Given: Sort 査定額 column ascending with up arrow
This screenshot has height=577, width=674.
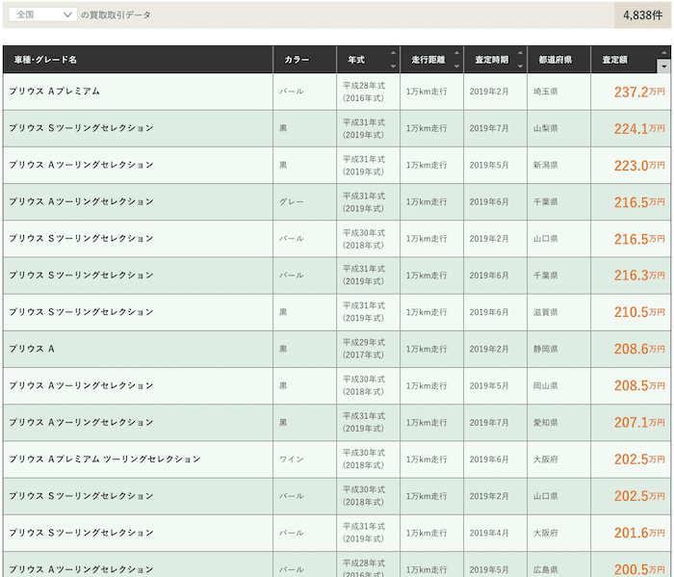Looking at the screenshot, I should (663, 53).
